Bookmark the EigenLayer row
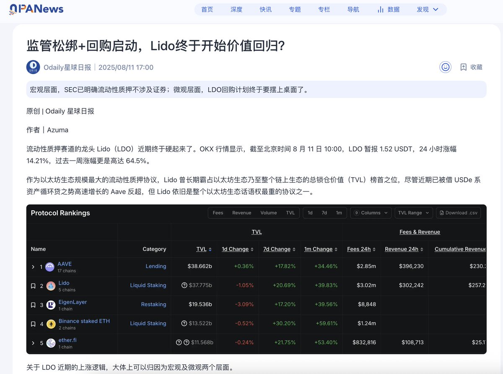Screen dimensions: 503x374 point(33,305)
